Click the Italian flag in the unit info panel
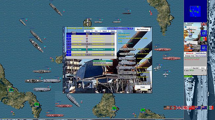The height and width of the screenshot is (120, 215). pyautogui.click(x=204, y=39)
